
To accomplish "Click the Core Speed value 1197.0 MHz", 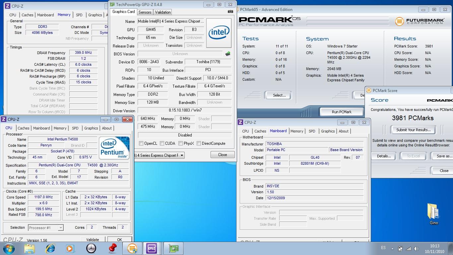I will coord(44,197).
